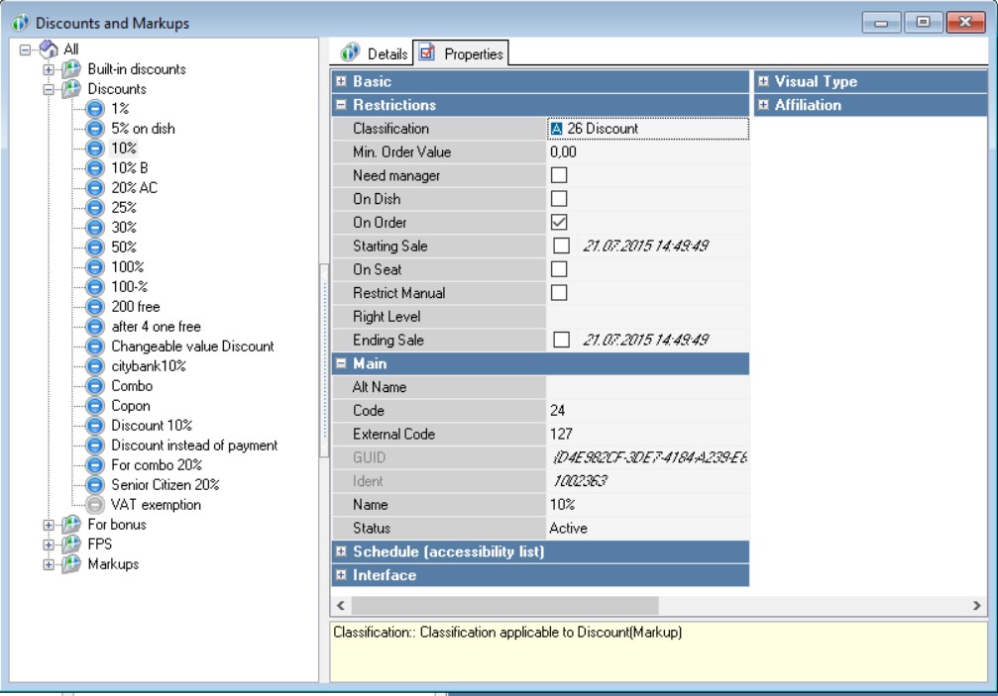Click the Min. Order Value field
Viewport: 998px width, 696px height.
[647, 152]
